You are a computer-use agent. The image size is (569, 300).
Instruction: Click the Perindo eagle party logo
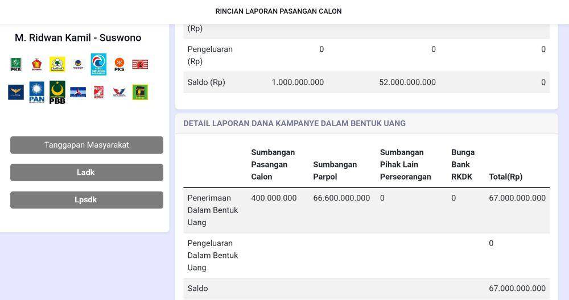click(x=119, y=92)
